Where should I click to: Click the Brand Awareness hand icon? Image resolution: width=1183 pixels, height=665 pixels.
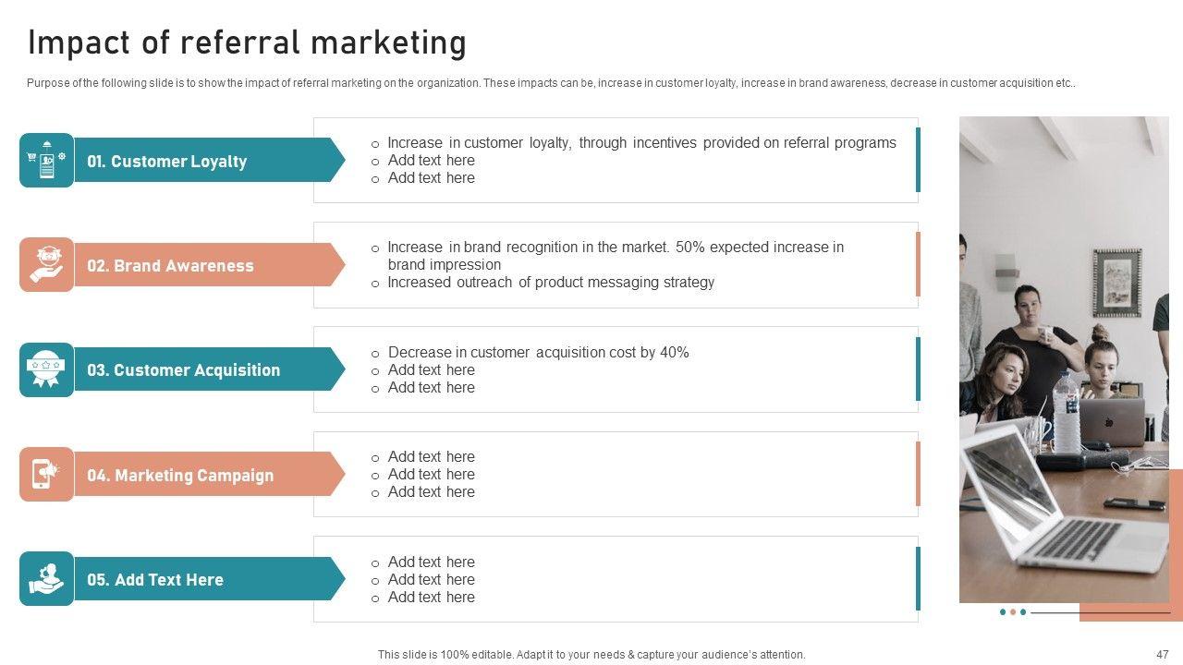click(x=46, y=265)
